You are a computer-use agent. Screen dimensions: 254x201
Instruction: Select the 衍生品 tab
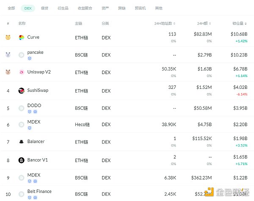click(63, 8)
